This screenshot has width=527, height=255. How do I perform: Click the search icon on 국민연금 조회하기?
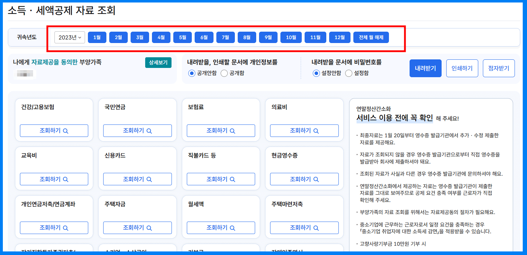(x=149, y=131)
